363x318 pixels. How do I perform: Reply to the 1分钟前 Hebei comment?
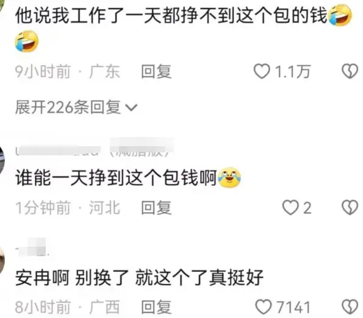pyautogui.click(x=157, y=208)
